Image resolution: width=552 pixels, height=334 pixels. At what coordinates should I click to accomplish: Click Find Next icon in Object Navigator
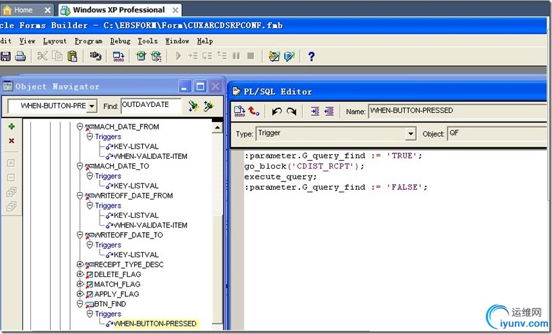[x=193, y=106]
